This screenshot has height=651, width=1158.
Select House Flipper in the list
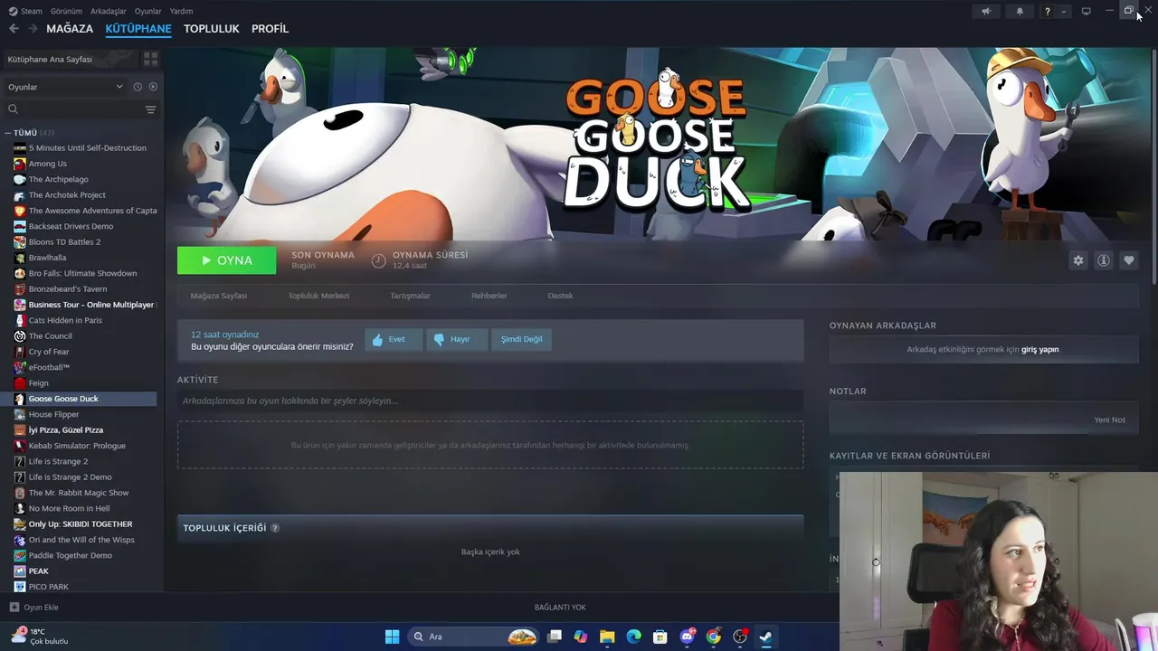coord(54,414)
